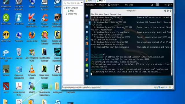Click the 'Launching msfconsole' line in the terminal
Viewport: 185px width, 104px height.
(126, 72)
